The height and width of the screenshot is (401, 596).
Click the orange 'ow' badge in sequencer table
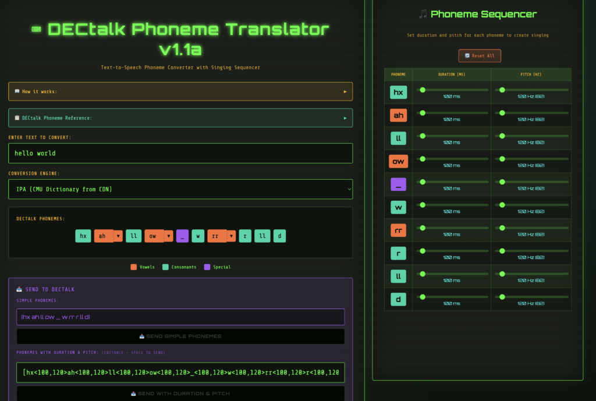pos(399,161)
